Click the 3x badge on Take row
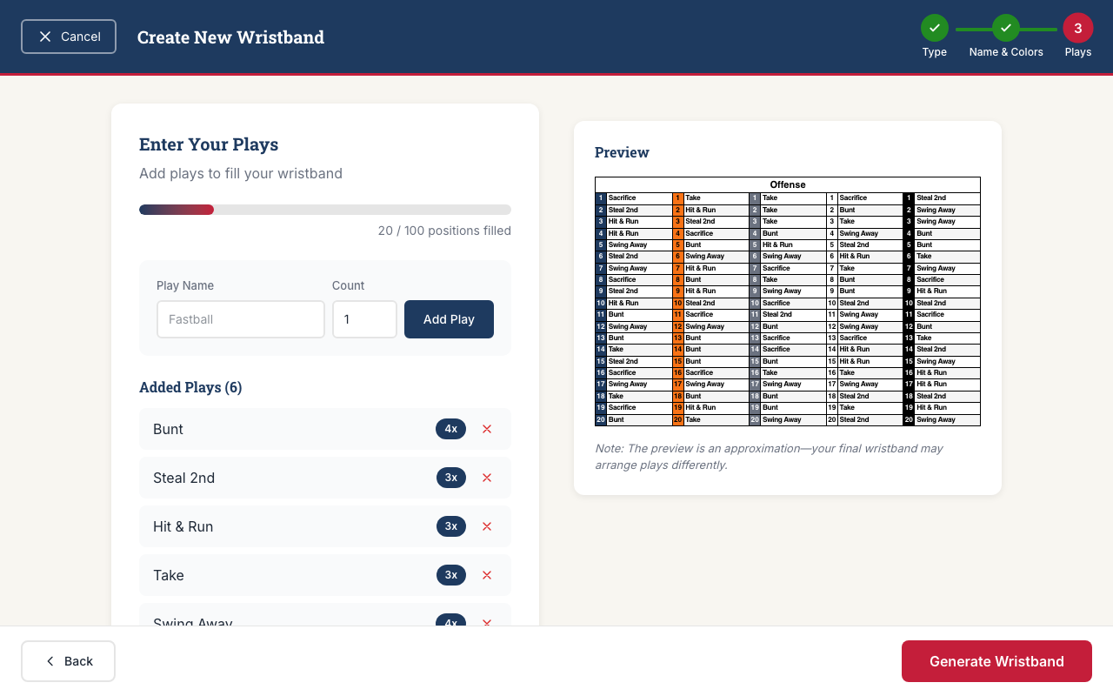This screenshot has width=1113, height=696. 451,575
